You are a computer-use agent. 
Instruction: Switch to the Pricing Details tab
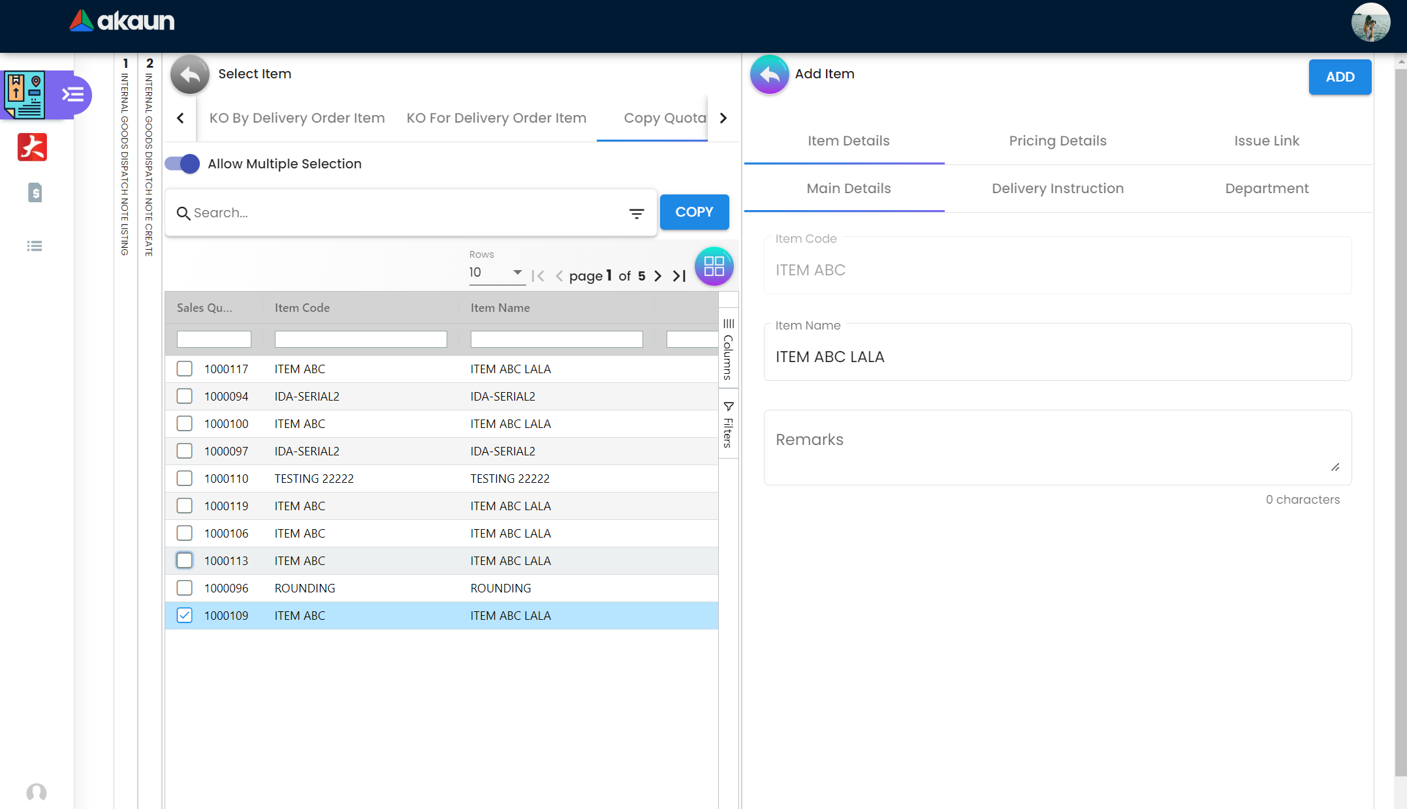[x=1057, y=141]
